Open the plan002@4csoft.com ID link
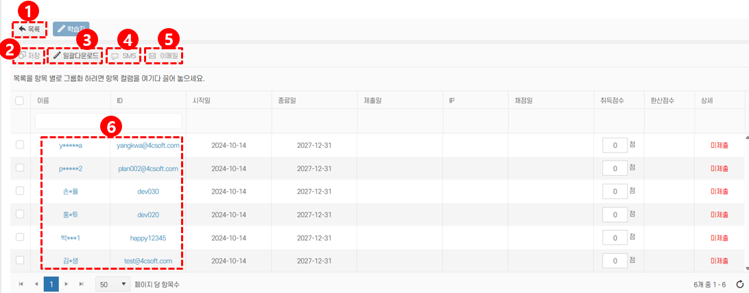Screen dimensions: 749x293 pos(148,168)
